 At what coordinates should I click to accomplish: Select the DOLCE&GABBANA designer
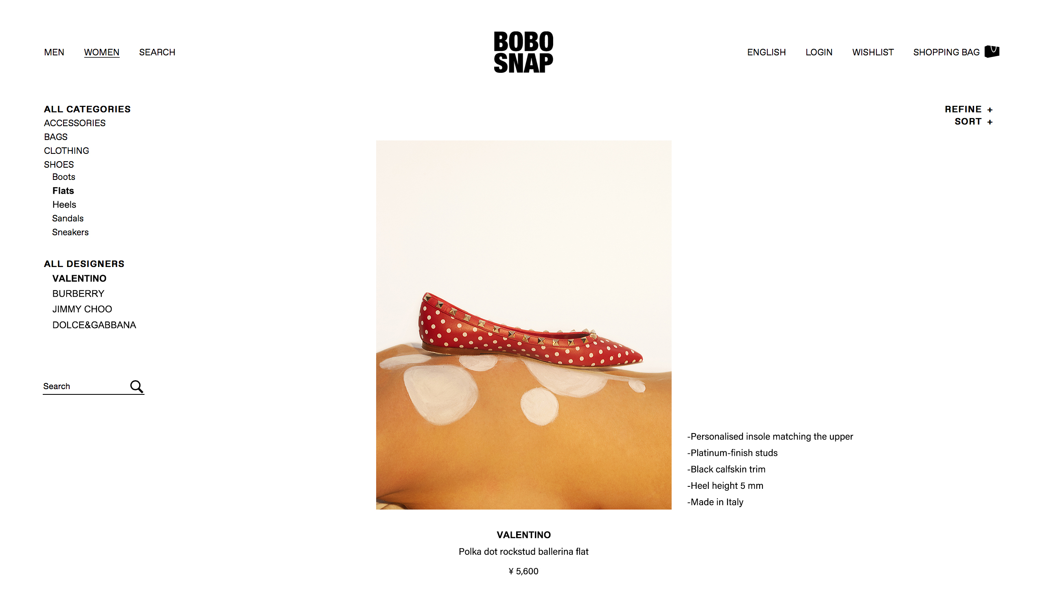(x=94, y=325)
